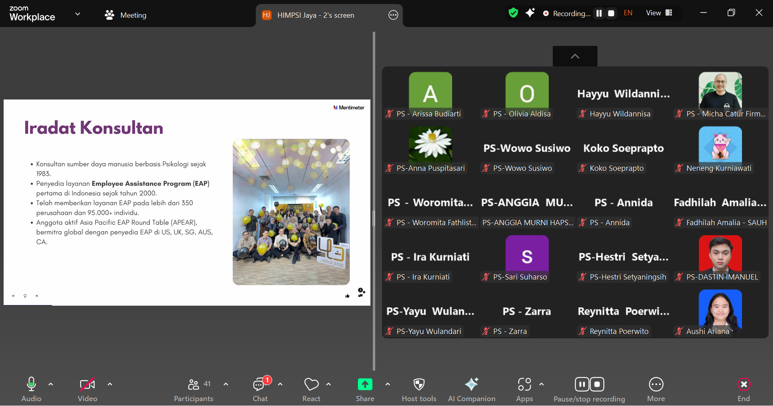The height and width of the screenshot is (406, 773).
Task: Check the green encryption shield icon
Action: pos(513,13)
